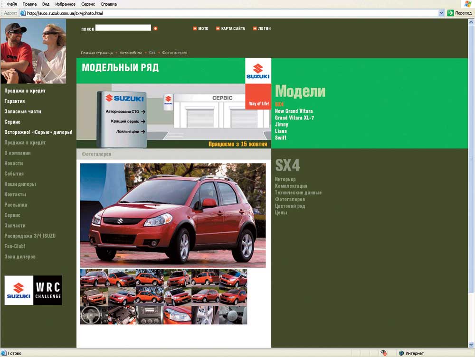Show the airbag thumbnail photo

click(x=233, y=315)
